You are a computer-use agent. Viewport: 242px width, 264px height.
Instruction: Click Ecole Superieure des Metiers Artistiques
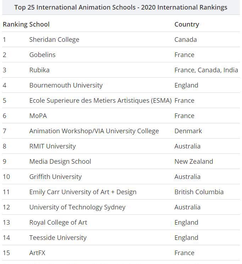click(x=100, y=101)
